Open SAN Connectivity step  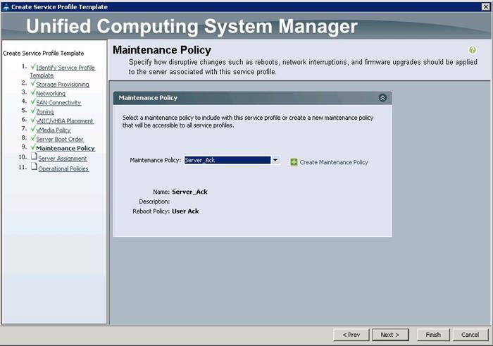(58, 103)
